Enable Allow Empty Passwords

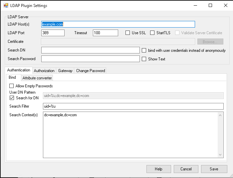click(12, 86)
